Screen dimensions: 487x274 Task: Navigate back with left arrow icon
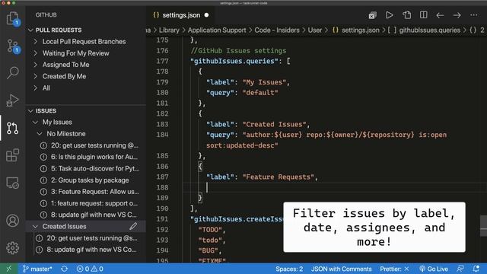(440, 15)
